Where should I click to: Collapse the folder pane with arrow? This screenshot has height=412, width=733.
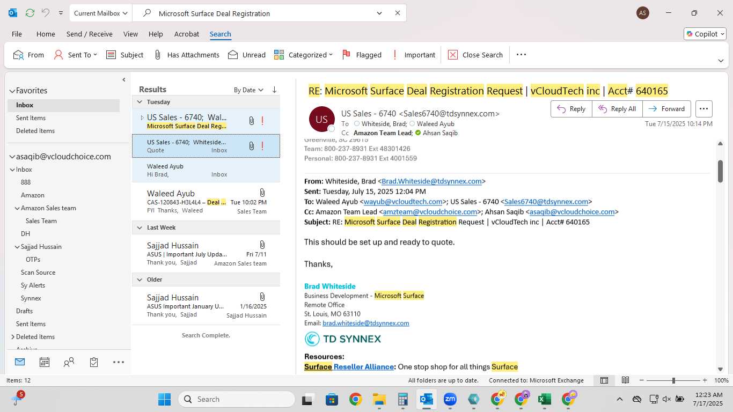(124, 80)
